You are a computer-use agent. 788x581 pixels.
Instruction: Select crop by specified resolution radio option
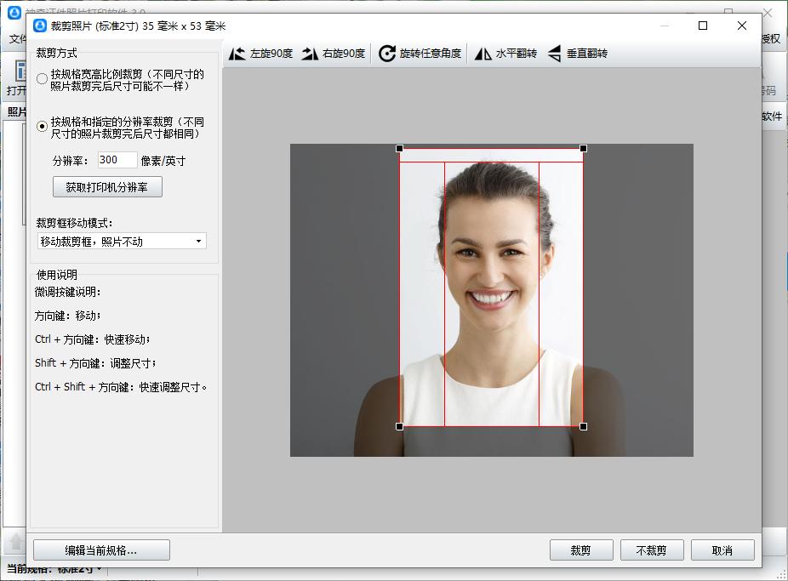[x=42, y=127]
